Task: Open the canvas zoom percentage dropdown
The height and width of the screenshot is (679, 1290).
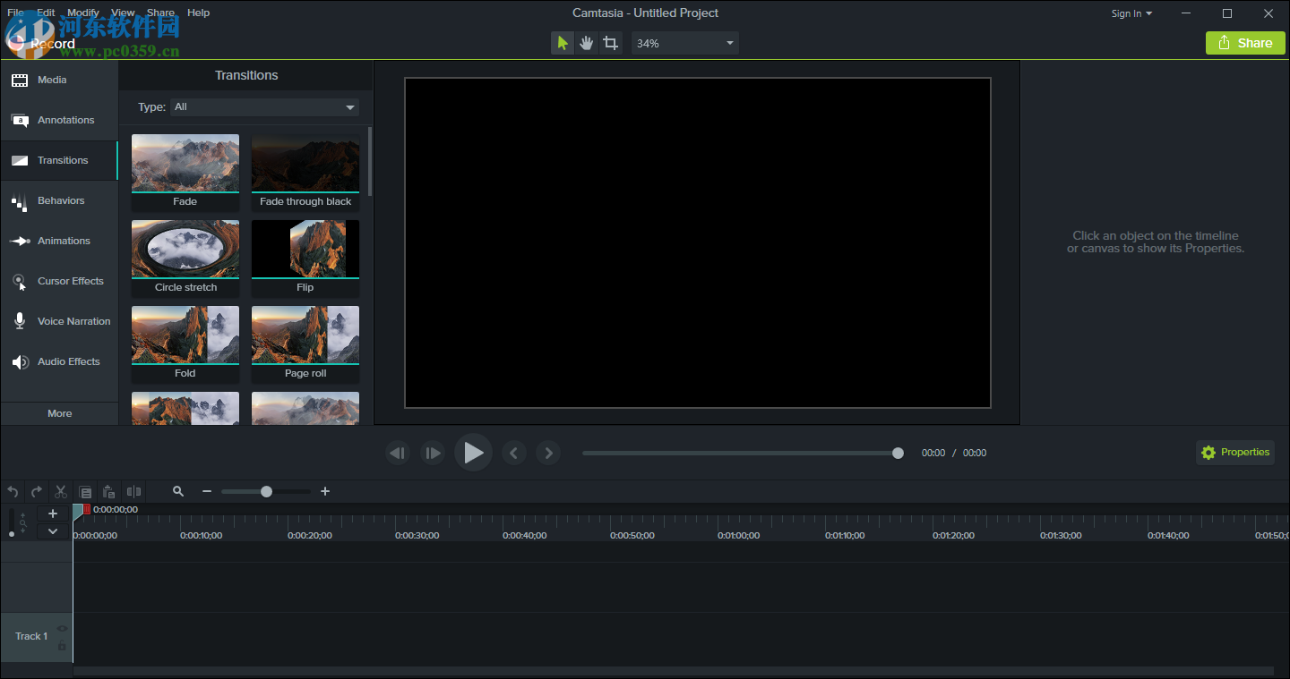Action: pyautogui.click(x=684, y=42)
